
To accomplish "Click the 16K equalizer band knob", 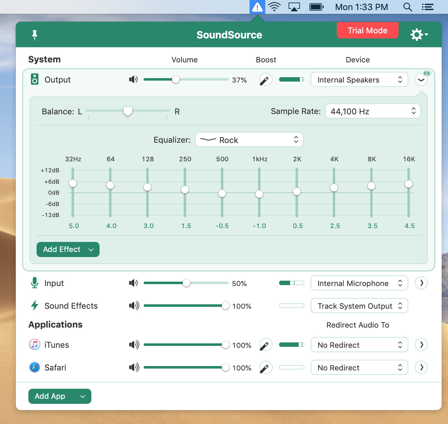I will click(x=409, y=184).
